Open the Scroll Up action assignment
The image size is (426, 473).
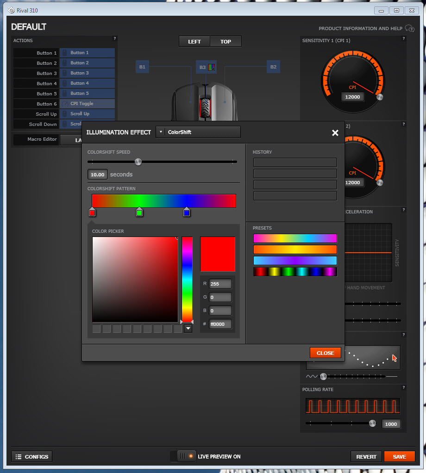(x=87, y=114)
